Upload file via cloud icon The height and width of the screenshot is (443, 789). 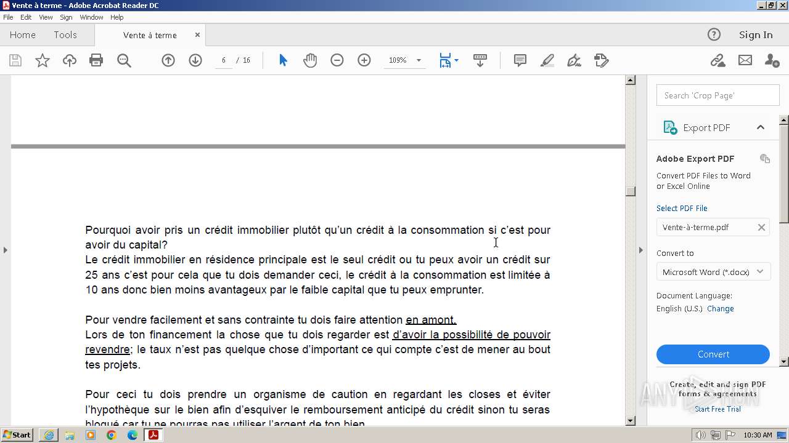(x=70, y=60)
